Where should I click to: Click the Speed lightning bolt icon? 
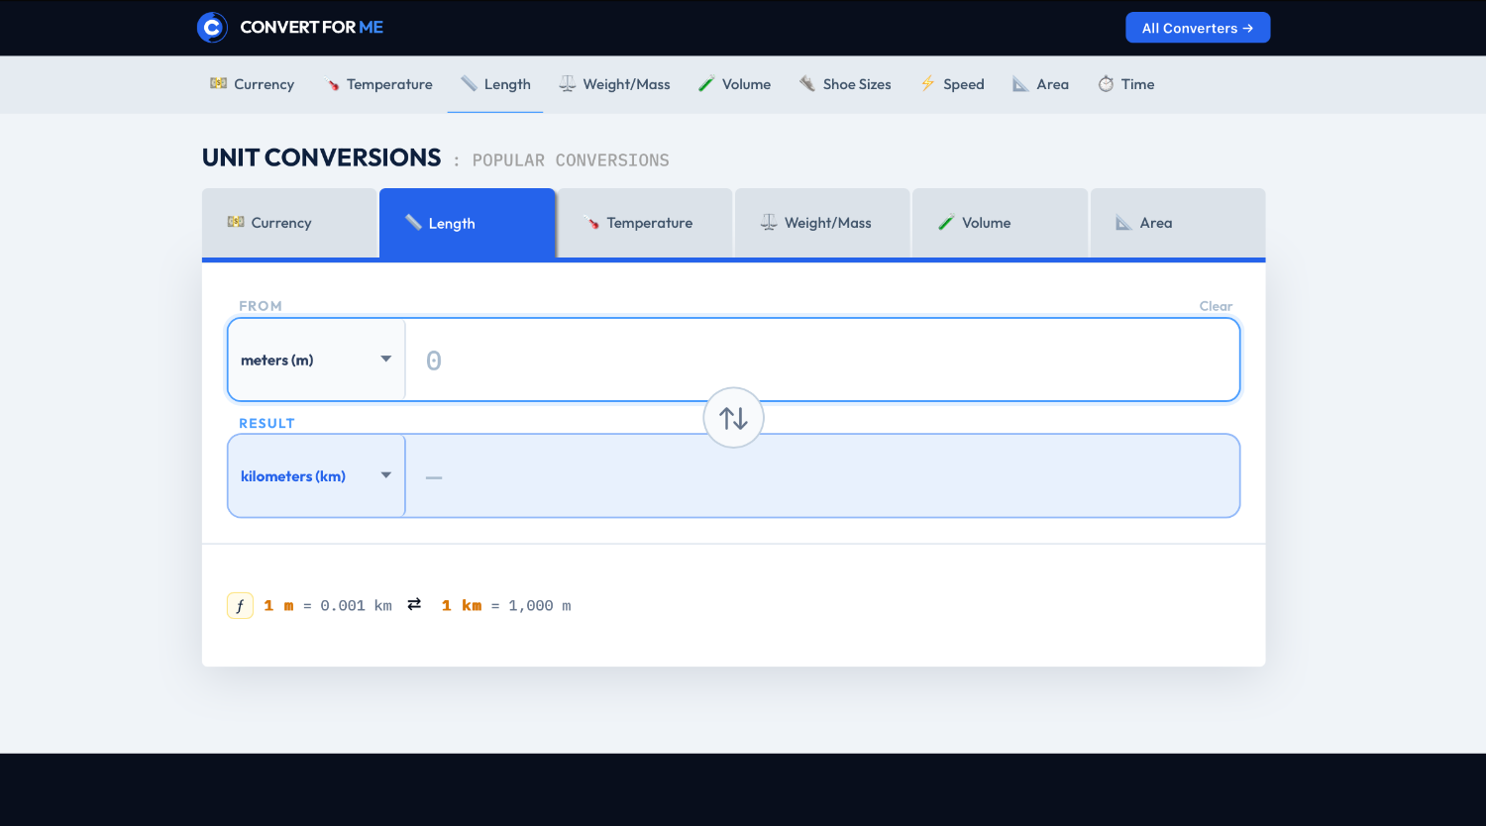[x=928, y=83]
